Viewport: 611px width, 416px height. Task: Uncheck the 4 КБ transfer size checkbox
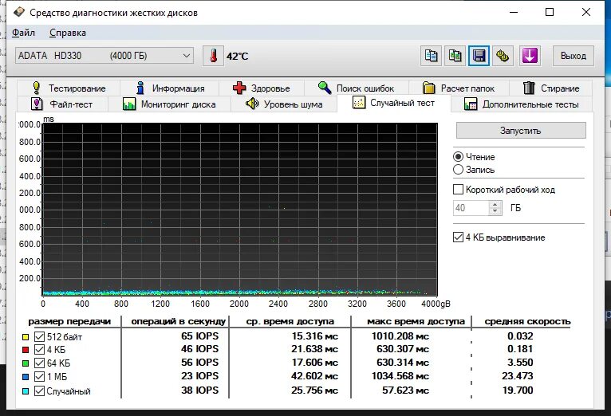tap(39, 349)
